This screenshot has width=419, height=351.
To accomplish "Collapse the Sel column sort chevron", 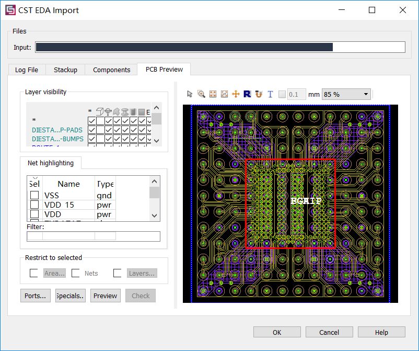I will [35, 178].
